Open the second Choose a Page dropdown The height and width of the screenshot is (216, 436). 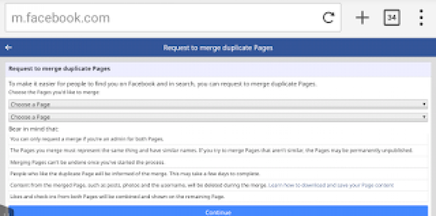[x=218, y=117]
